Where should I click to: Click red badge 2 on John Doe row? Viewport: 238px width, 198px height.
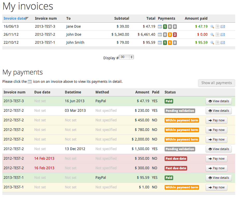(x=175, y=35)
